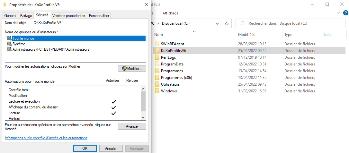Click the Système user group icon
This screenshot has height=153, width=349.
[9, 44]
